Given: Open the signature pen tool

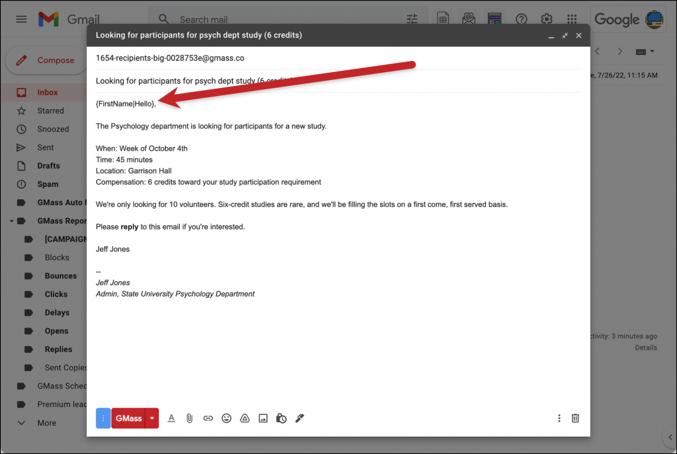Looking at the screenshot, I should pyautogui.click(x=299, y=418).
